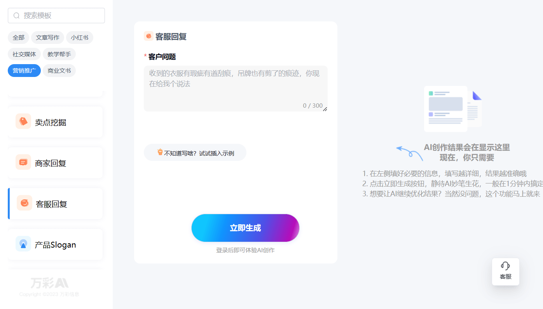Select the 商业文书 category tag

point(59,70)
